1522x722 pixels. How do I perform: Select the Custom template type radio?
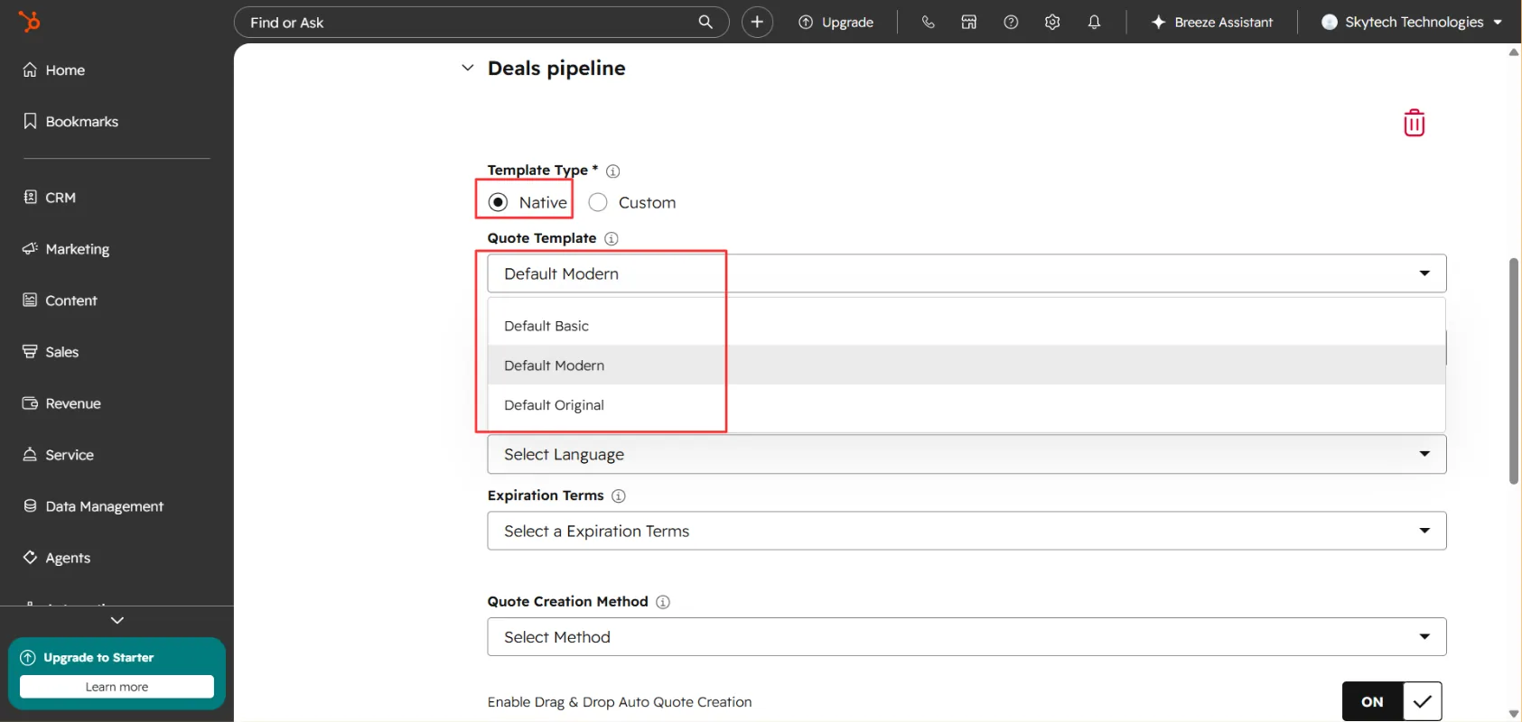598,202
